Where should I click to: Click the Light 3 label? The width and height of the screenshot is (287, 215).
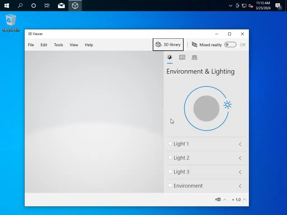tap(182, 172)
